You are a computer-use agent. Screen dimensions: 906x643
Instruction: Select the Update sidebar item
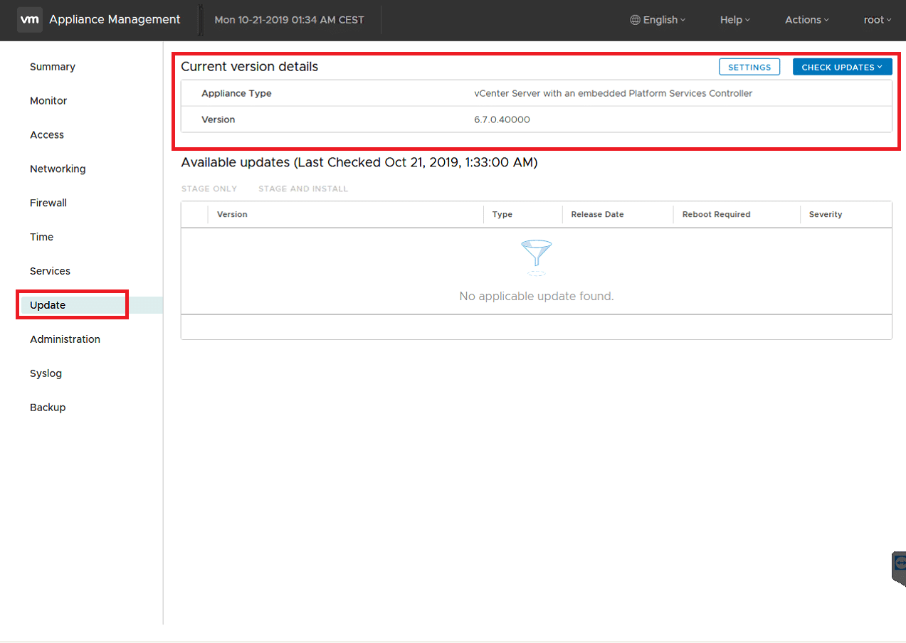[x=91, y=305]
